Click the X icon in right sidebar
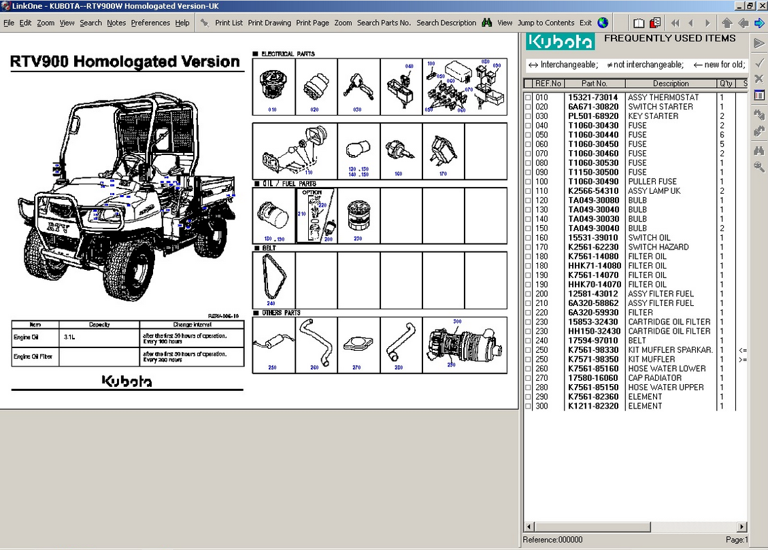Image resolution: width=768 pixels, height=550 pixels. [x=759, y=78]
